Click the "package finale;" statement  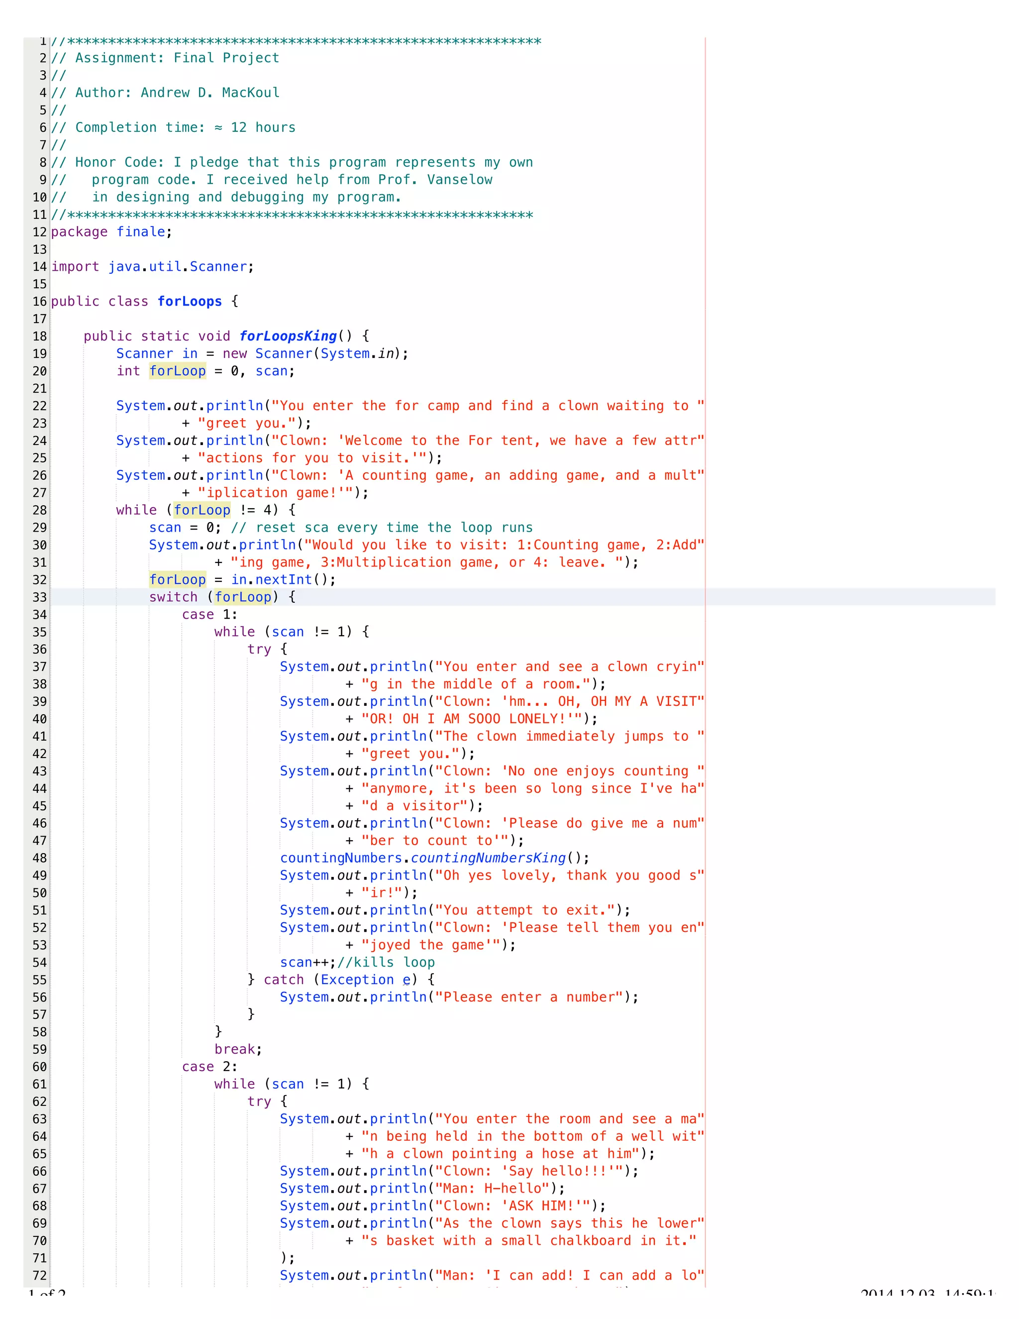111,232
